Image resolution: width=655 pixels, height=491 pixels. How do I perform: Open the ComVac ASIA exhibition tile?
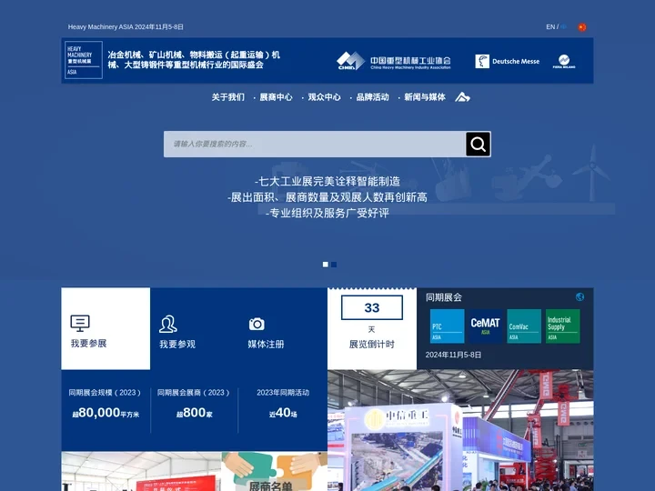pyautogui.click(x=524, y=326)
